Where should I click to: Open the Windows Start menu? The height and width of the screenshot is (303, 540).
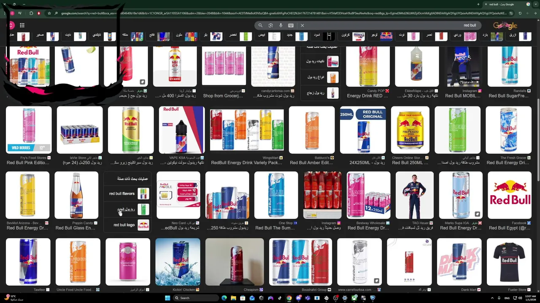167,298
